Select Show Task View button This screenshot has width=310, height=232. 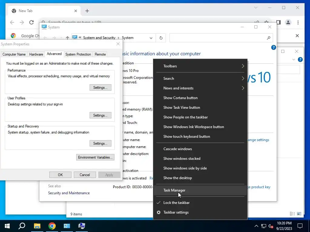click(200, 107)
